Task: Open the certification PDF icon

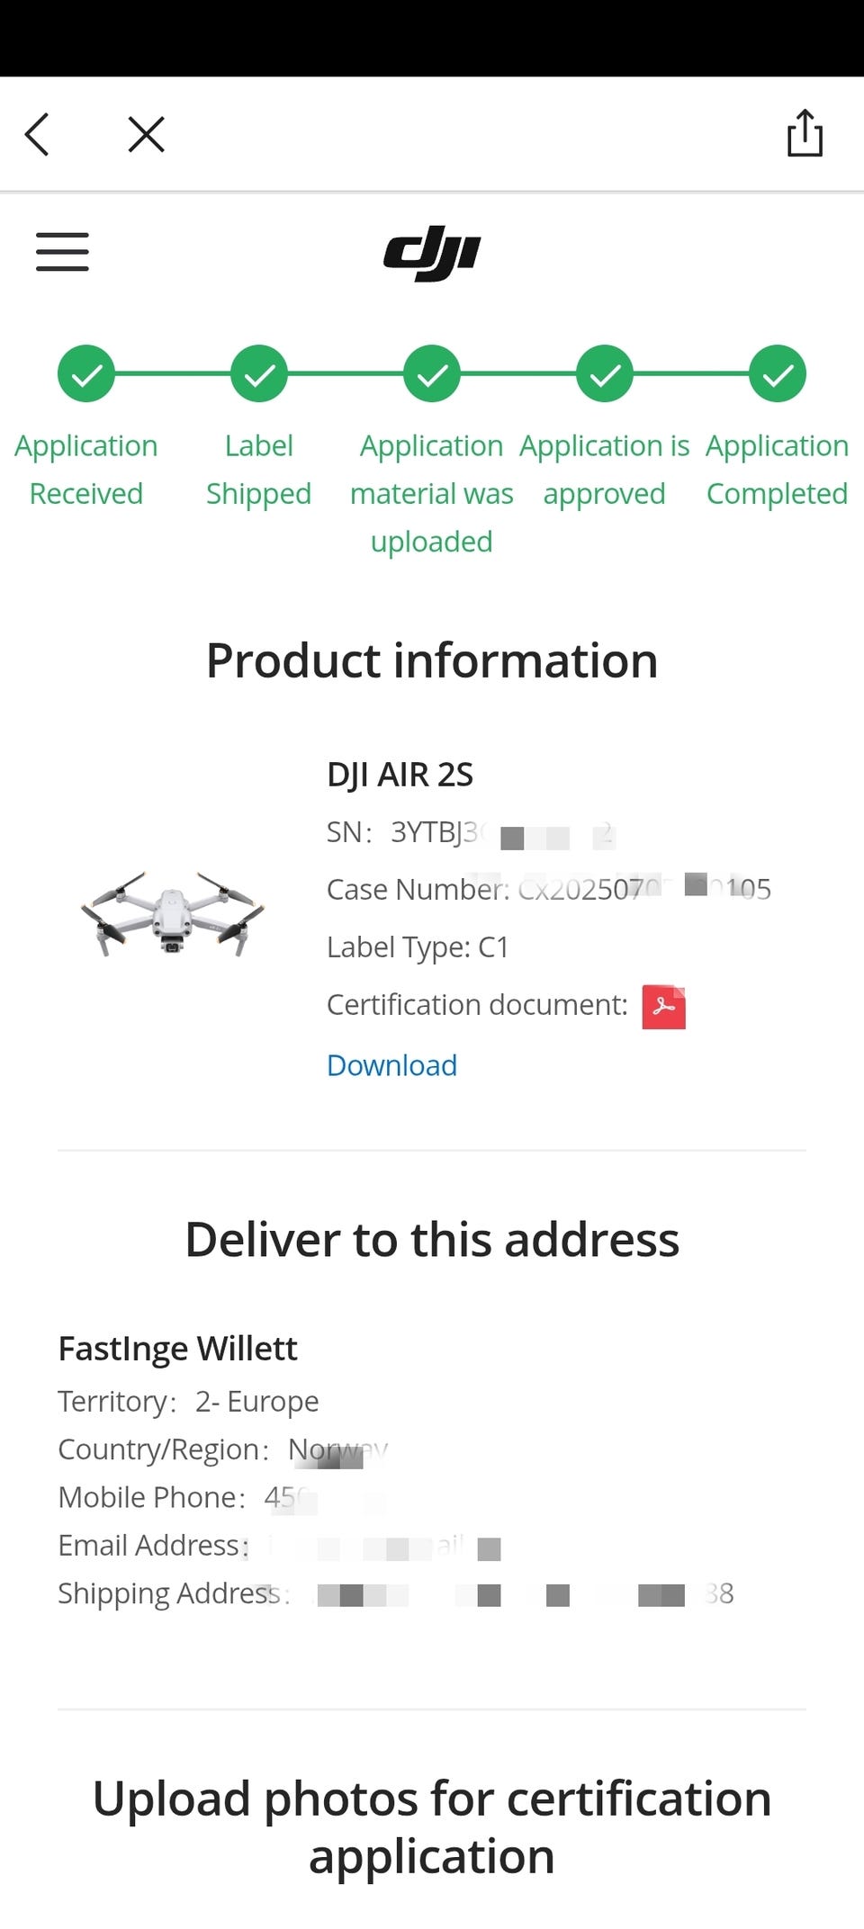Action: tap(663, 1007)
